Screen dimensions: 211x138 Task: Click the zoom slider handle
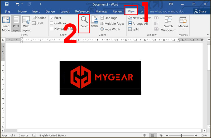click(181, 135)
